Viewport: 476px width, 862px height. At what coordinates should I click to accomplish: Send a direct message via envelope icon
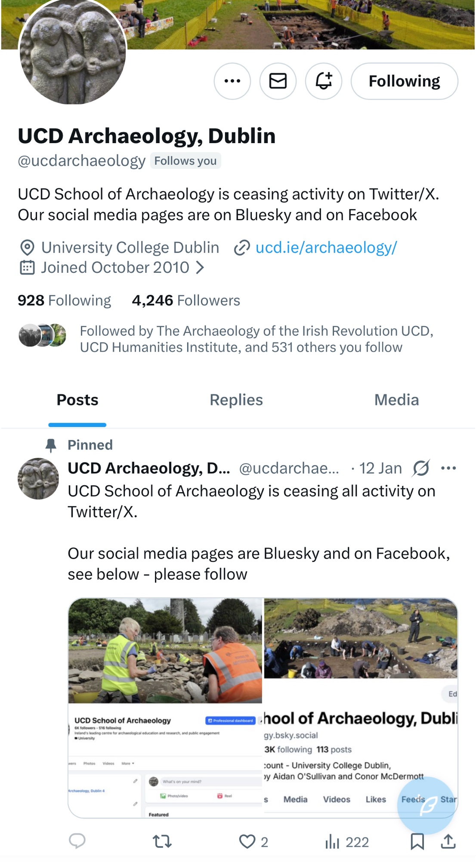pyautogui.click(x=278, y=81)
